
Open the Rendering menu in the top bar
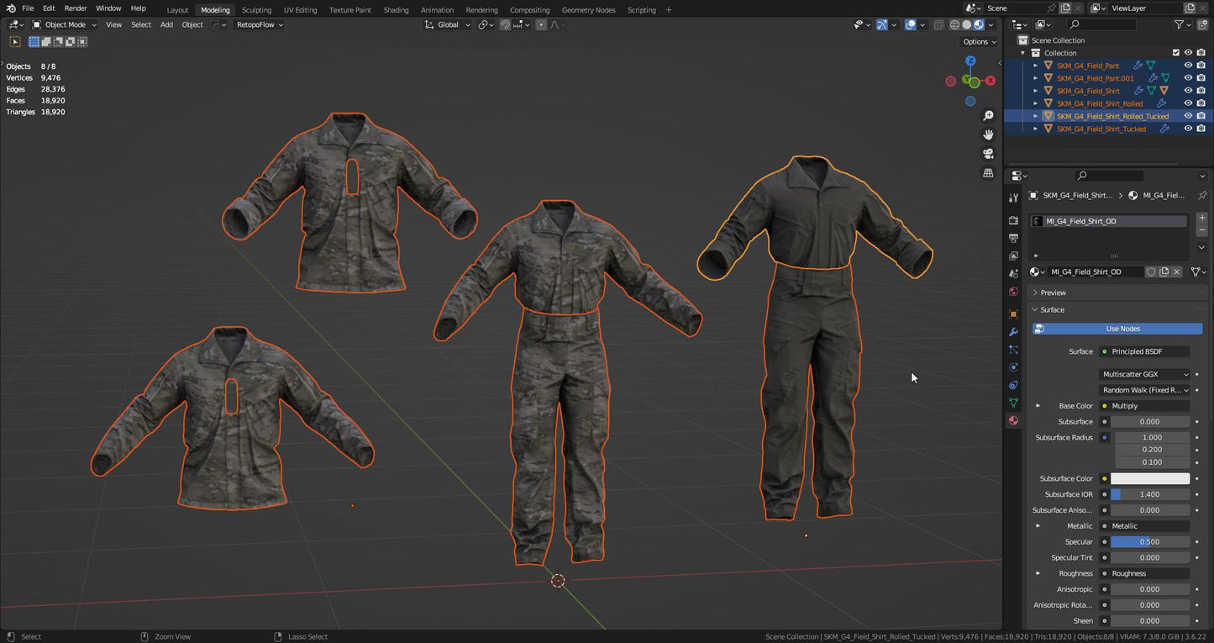[481, 9]
